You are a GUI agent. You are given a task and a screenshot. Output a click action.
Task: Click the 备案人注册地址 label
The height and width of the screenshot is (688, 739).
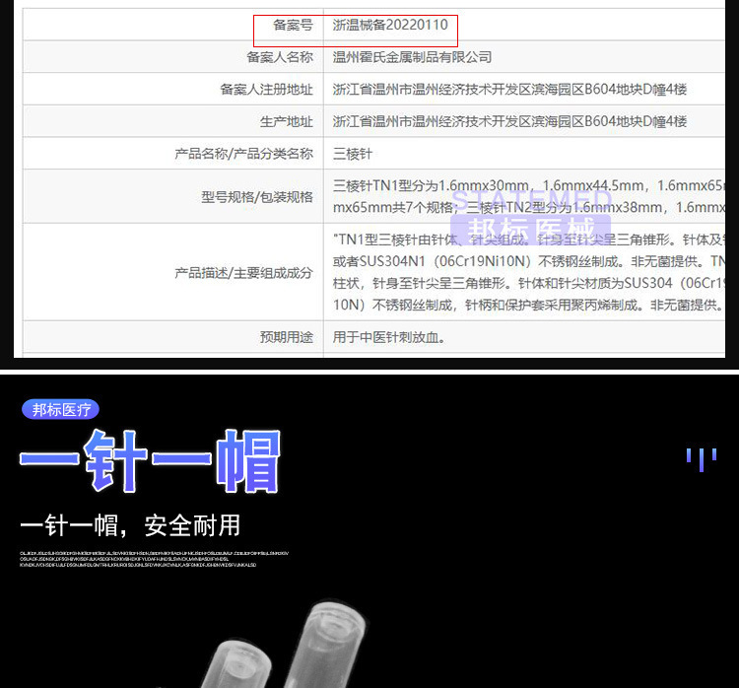point(267,89)
